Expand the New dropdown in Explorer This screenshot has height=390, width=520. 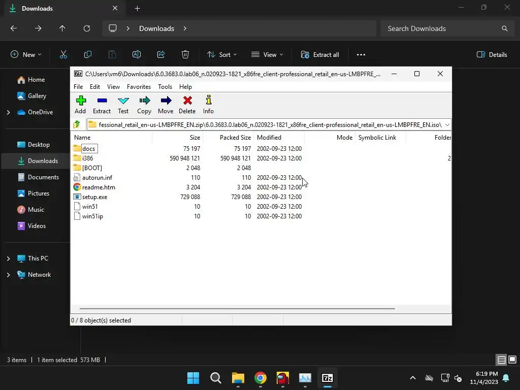[x=26, y=55]
